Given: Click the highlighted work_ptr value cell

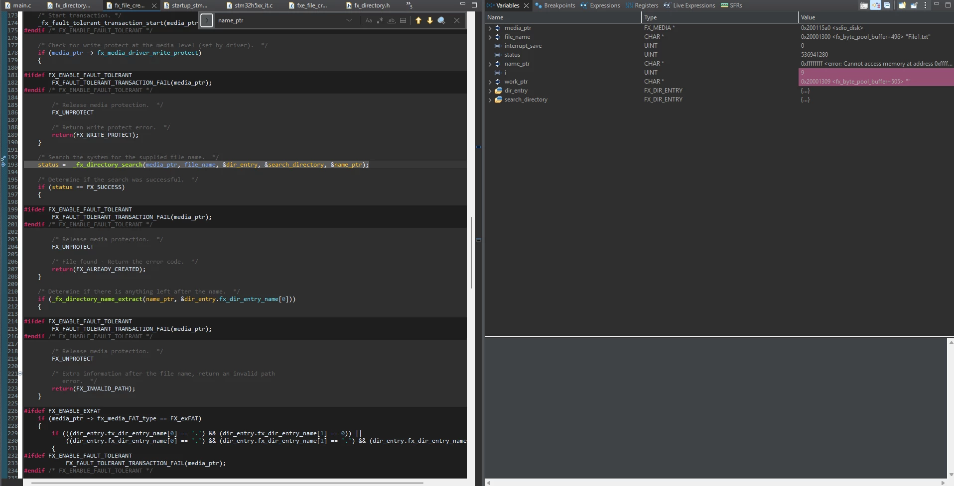Looking at the screenshot, I should click(876, 82).
